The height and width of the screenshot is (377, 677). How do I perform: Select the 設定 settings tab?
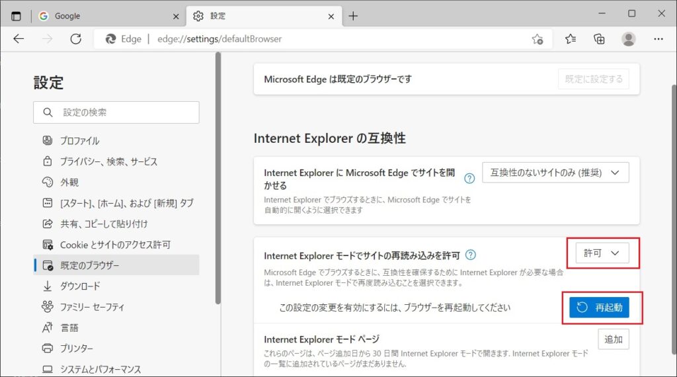264,17
